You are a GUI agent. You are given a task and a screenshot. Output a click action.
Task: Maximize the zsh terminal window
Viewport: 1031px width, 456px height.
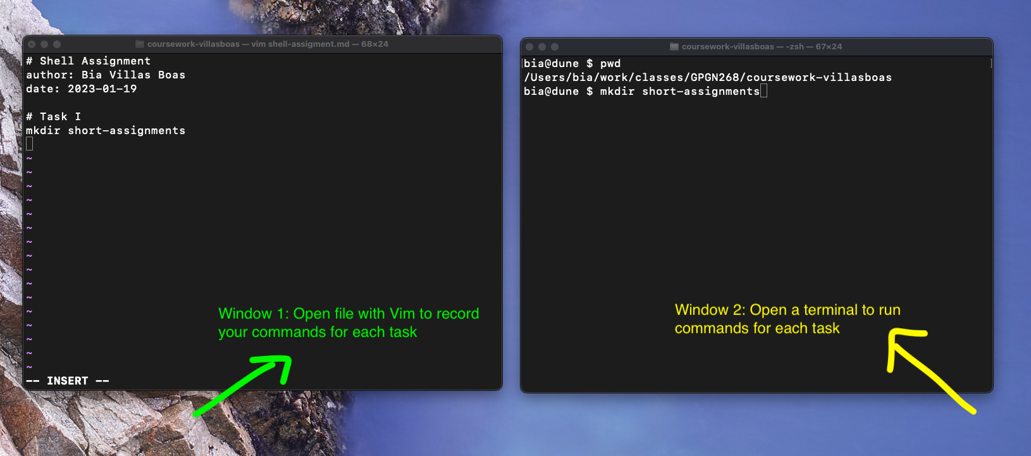555,47
